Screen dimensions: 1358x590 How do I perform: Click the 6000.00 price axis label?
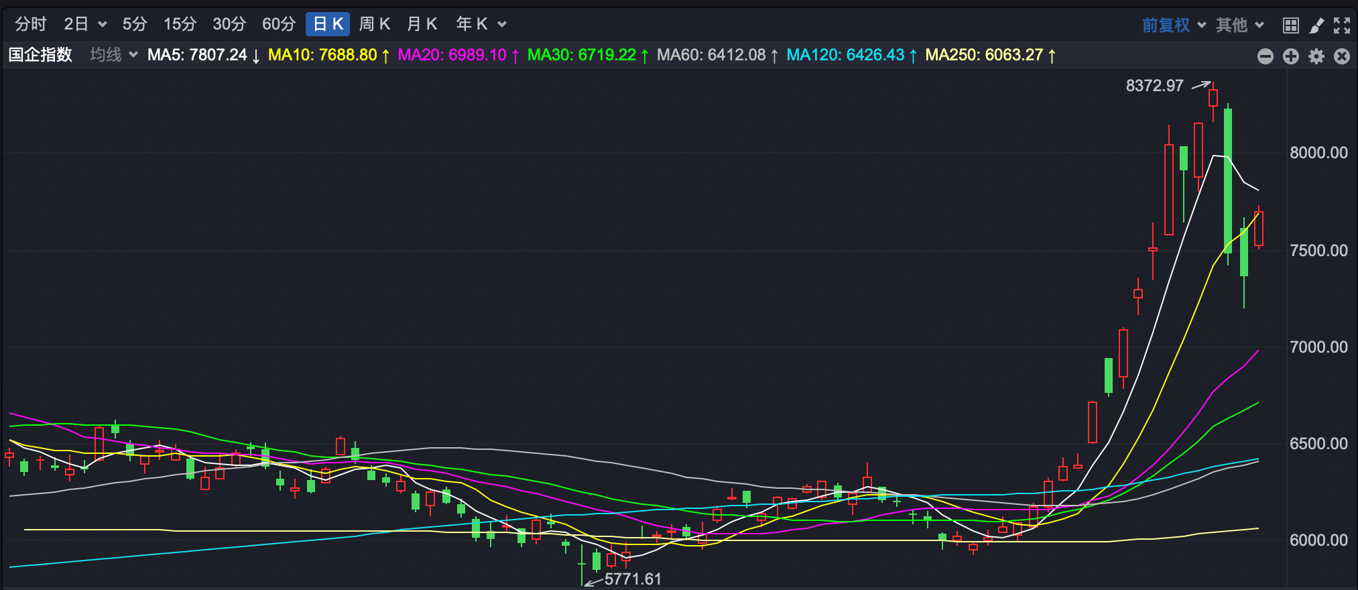(1319, 540)
